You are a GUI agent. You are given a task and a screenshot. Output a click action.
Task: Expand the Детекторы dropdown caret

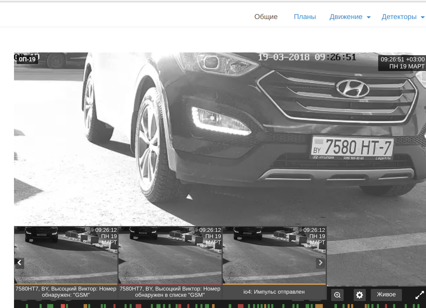tap(423, 17)
